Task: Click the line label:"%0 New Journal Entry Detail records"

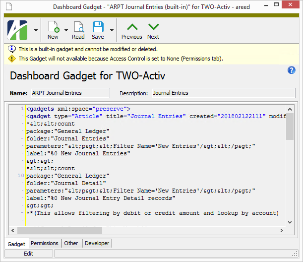Action: [101, 198]
